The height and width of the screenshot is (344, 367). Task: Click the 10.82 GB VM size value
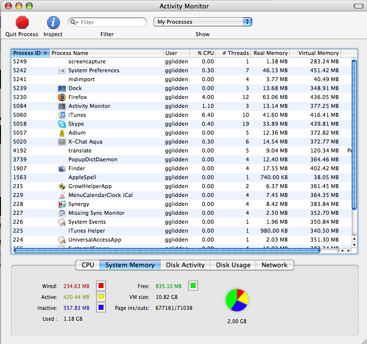tap(166, 297)
